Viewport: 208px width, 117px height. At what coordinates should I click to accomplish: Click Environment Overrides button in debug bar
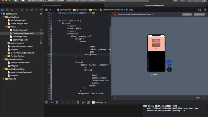[x=88, y=102]
